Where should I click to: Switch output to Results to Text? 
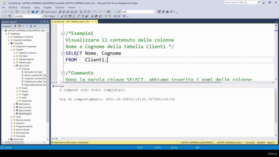pos(92,16)
